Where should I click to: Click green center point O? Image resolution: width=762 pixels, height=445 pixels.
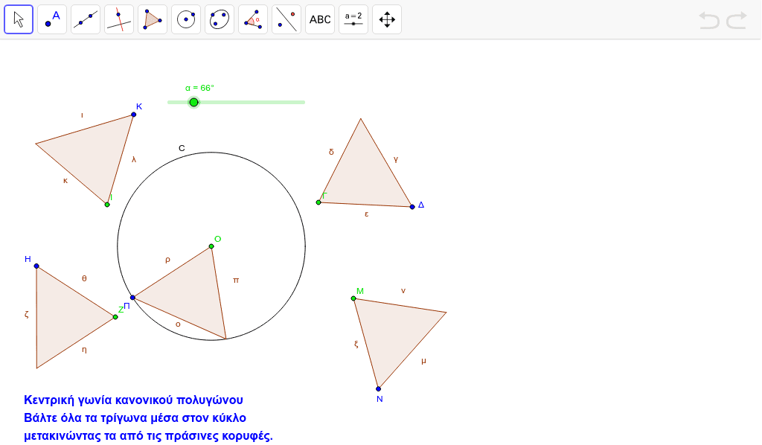pyautogui.click(x=211, y=246)
